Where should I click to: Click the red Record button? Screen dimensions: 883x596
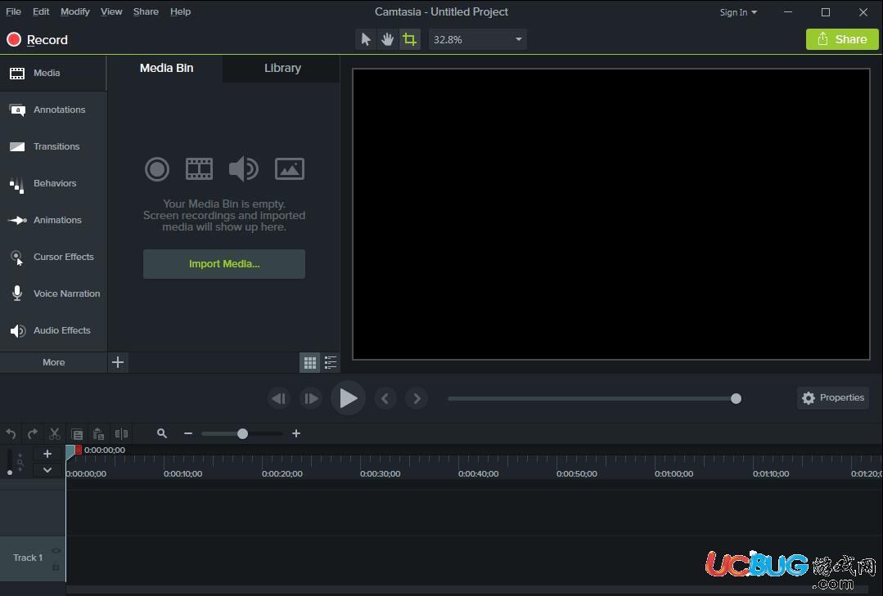tap(37, 39)
